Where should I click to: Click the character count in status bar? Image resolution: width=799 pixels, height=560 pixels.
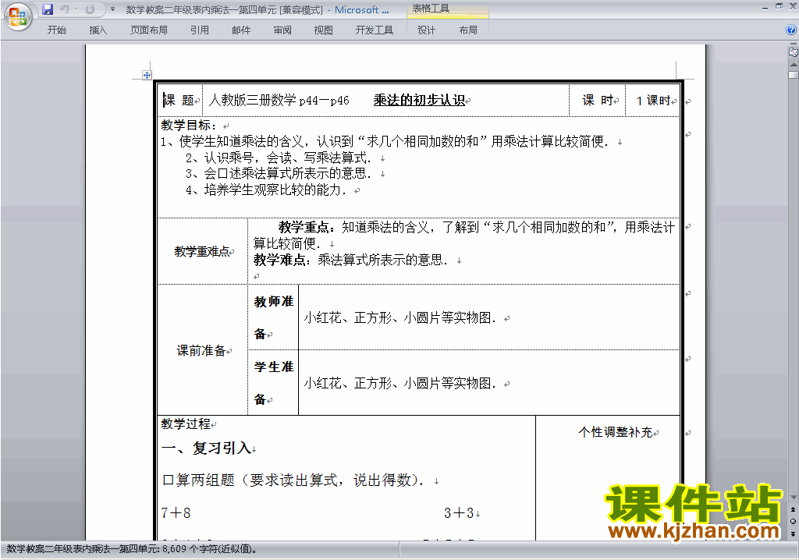[132, 549]
